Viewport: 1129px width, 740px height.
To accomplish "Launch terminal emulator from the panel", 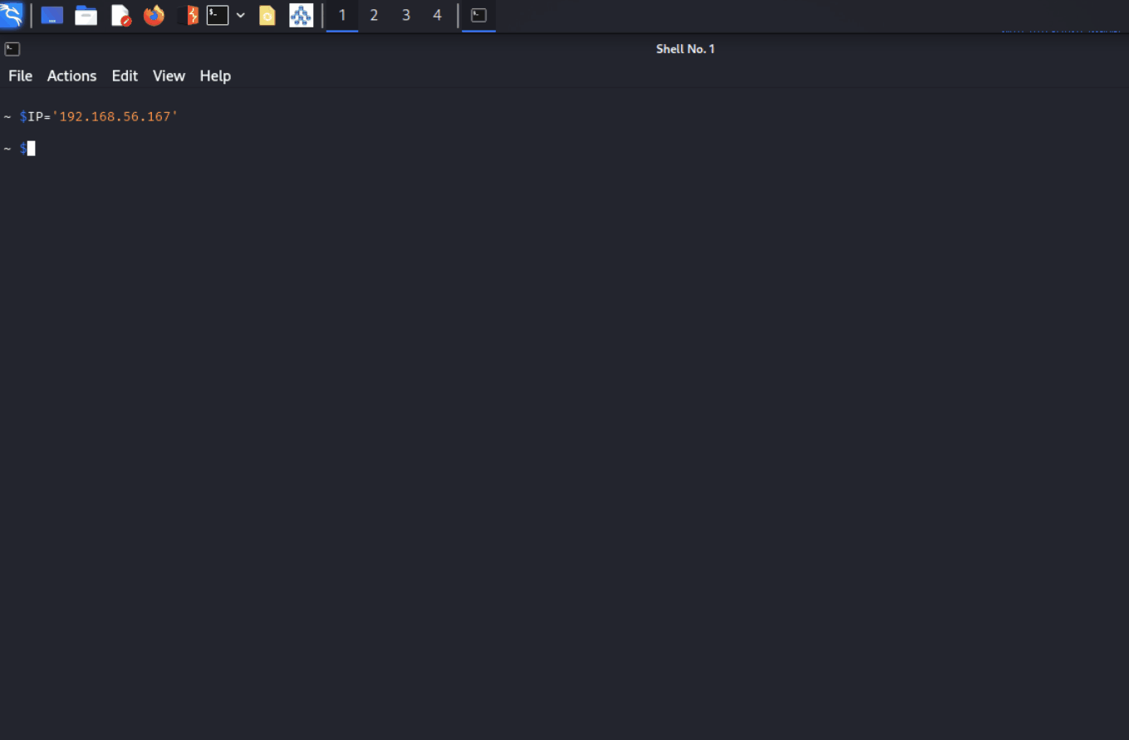I will [218, 15].
